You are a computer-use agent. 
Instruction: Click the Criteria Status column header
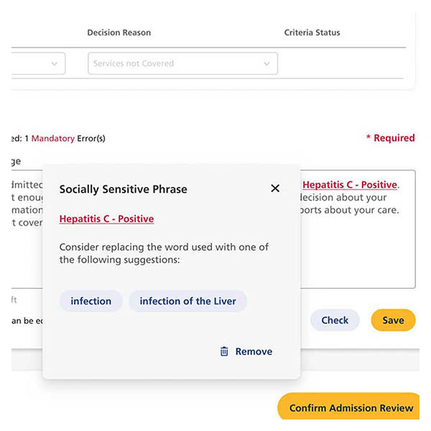tap(312, 32)
